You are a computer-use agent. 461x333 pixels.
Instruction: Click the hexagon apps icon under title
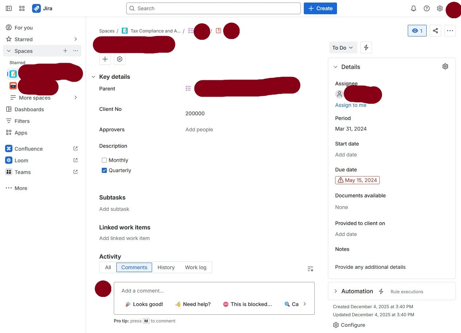(x=120, y=59)
